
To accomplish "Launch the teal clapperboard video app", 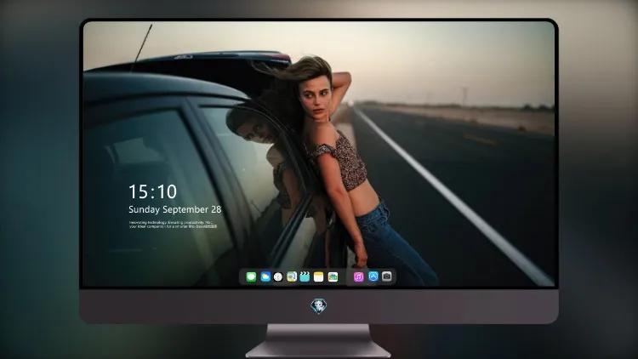I will pyautogui.click(x=305, y=276).
